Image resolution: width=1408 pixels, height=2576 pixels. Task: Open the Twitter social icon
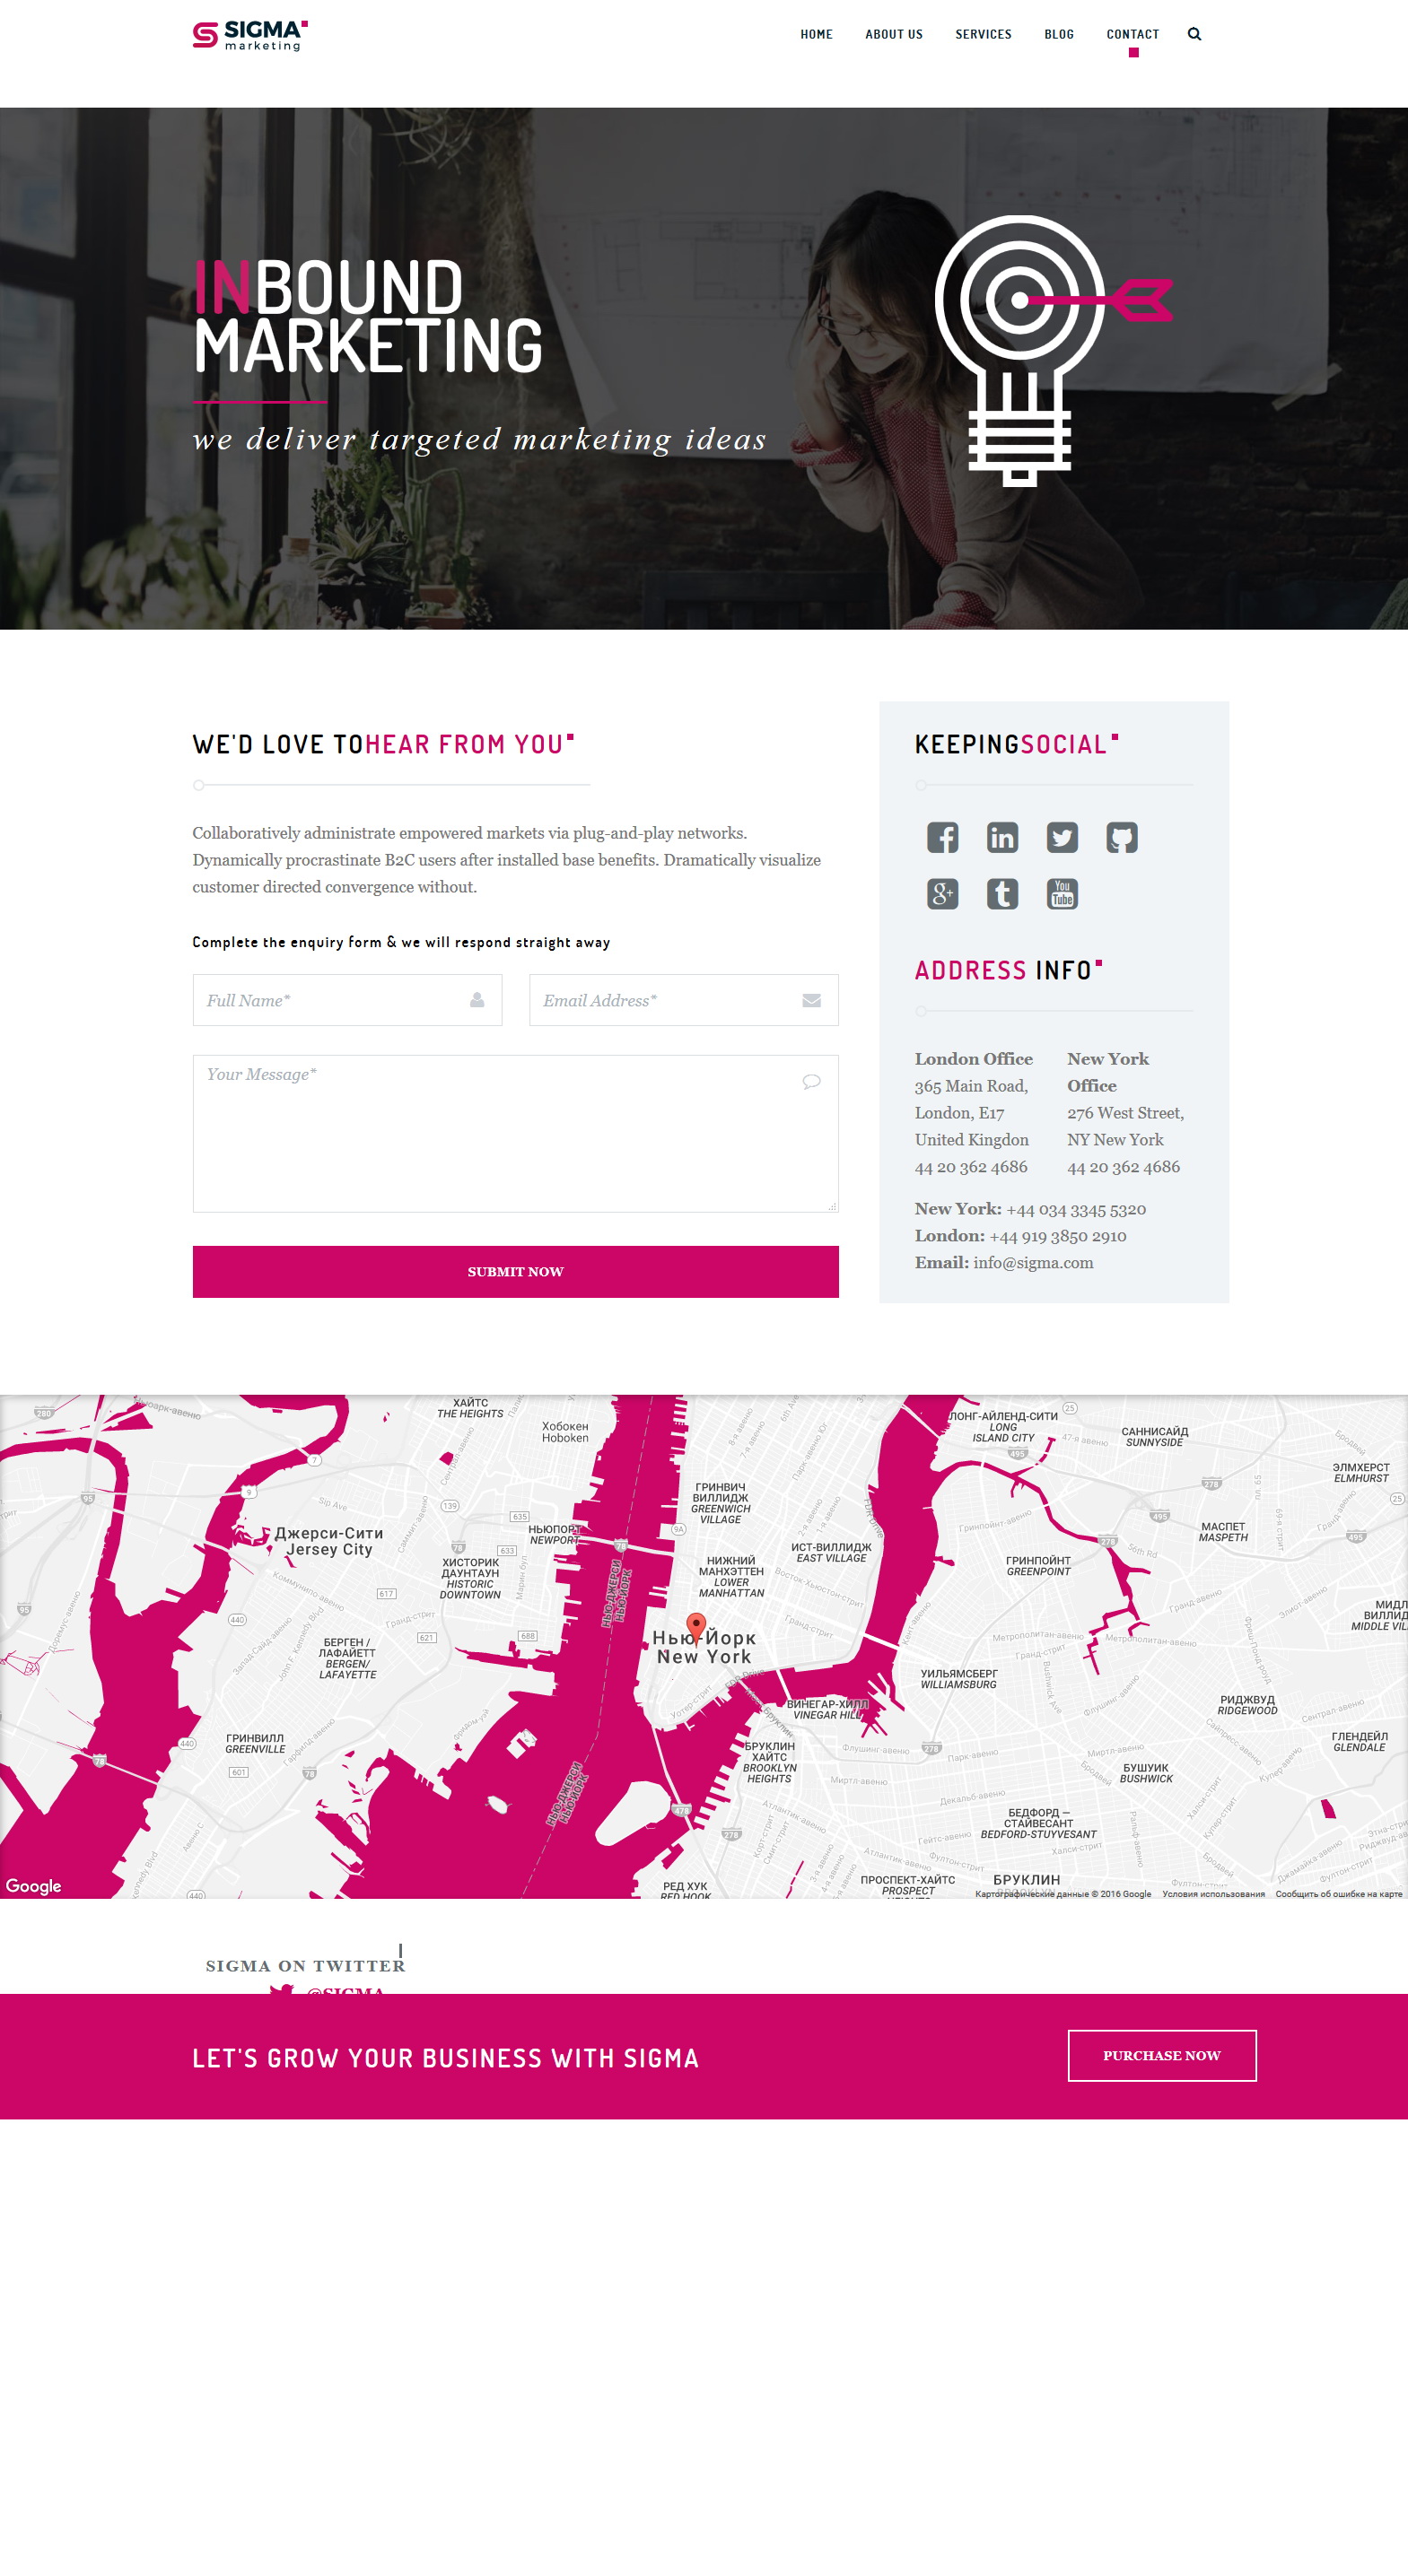1062,837
